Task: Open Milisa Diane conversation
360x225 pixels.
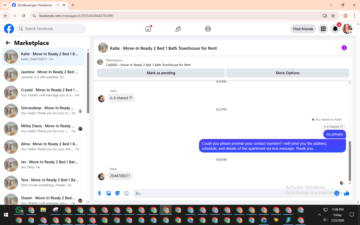Action: click(x=43, y=129)
